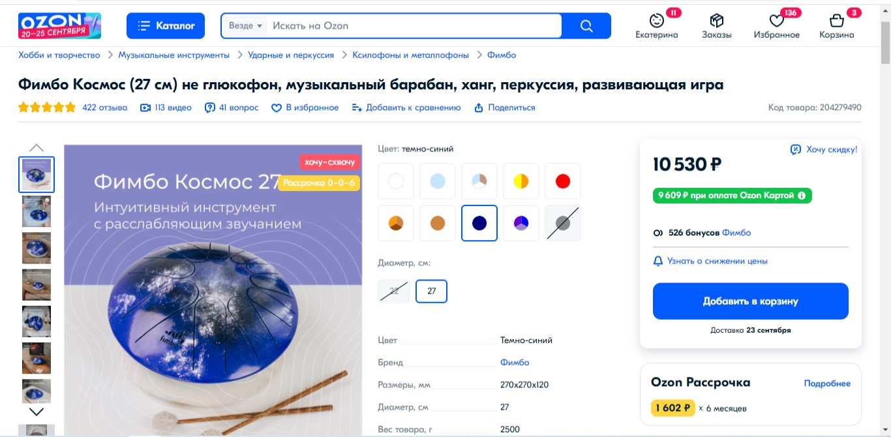
Task: Open Екатерина profile icon
Action: (x=657, y=21)
